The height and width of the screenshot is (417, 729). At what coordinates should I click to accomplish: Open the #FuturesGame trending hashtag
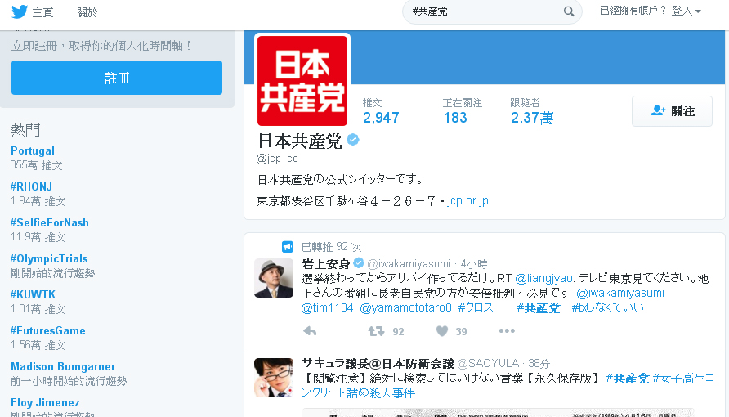pyautogui.click(x=48, y=330)
